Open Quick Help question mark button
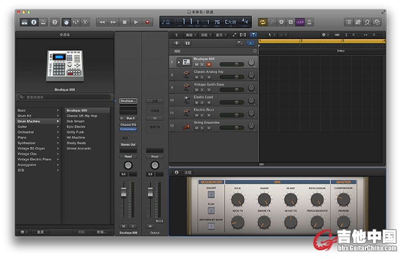 (x=54, y=22)
